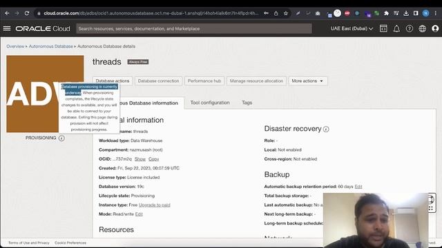
Task: Open the Chrome three-dot menu
Action: click(x=436, y=13)
